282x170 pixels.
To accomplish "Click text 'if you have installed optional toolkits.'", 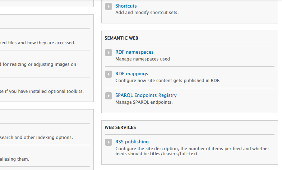I will [x=44, y=91].
